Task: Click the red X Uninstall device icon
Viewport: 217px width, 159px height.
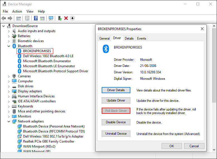Action: 66,18
